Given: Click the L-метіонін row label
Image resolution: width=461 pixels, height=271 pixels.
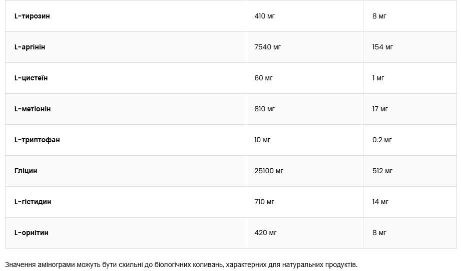Looking at the screenshot, I should (33, 109).
